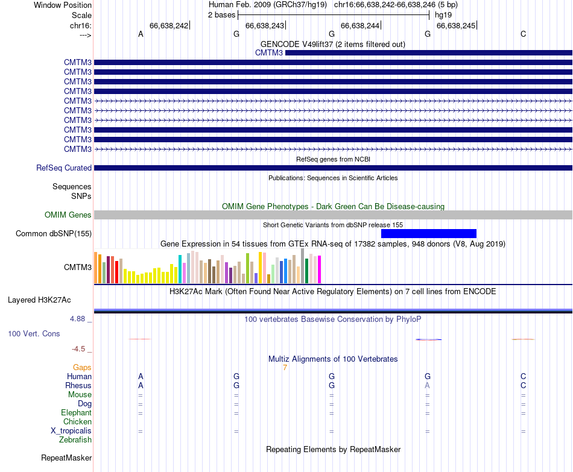Open the Multiz Alignments of 100 Vertebrates title
The height and width of the screenshot is (472, 573).
click(x=333, y=359)
